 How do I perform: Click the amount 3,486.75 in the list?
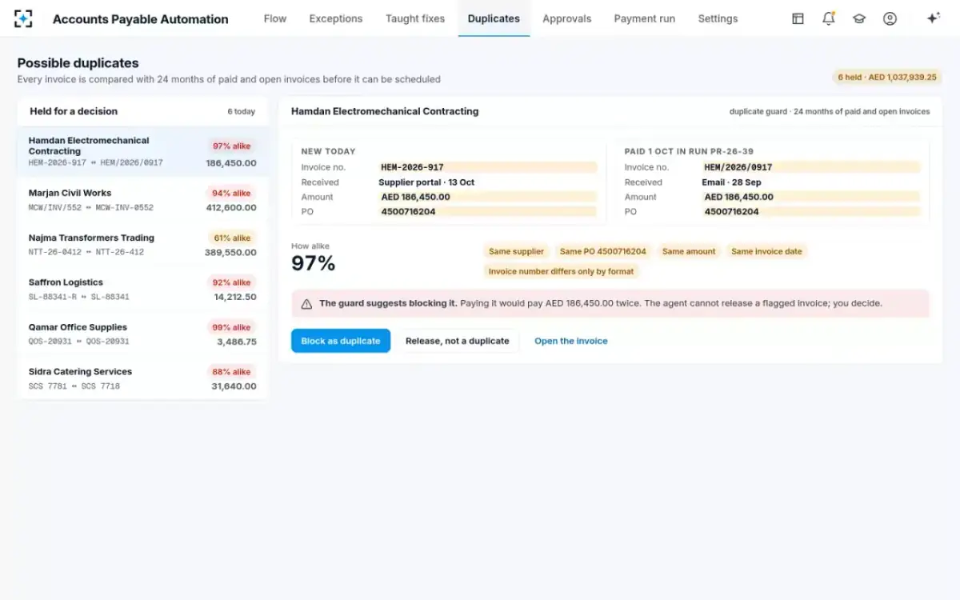(237, 342)
